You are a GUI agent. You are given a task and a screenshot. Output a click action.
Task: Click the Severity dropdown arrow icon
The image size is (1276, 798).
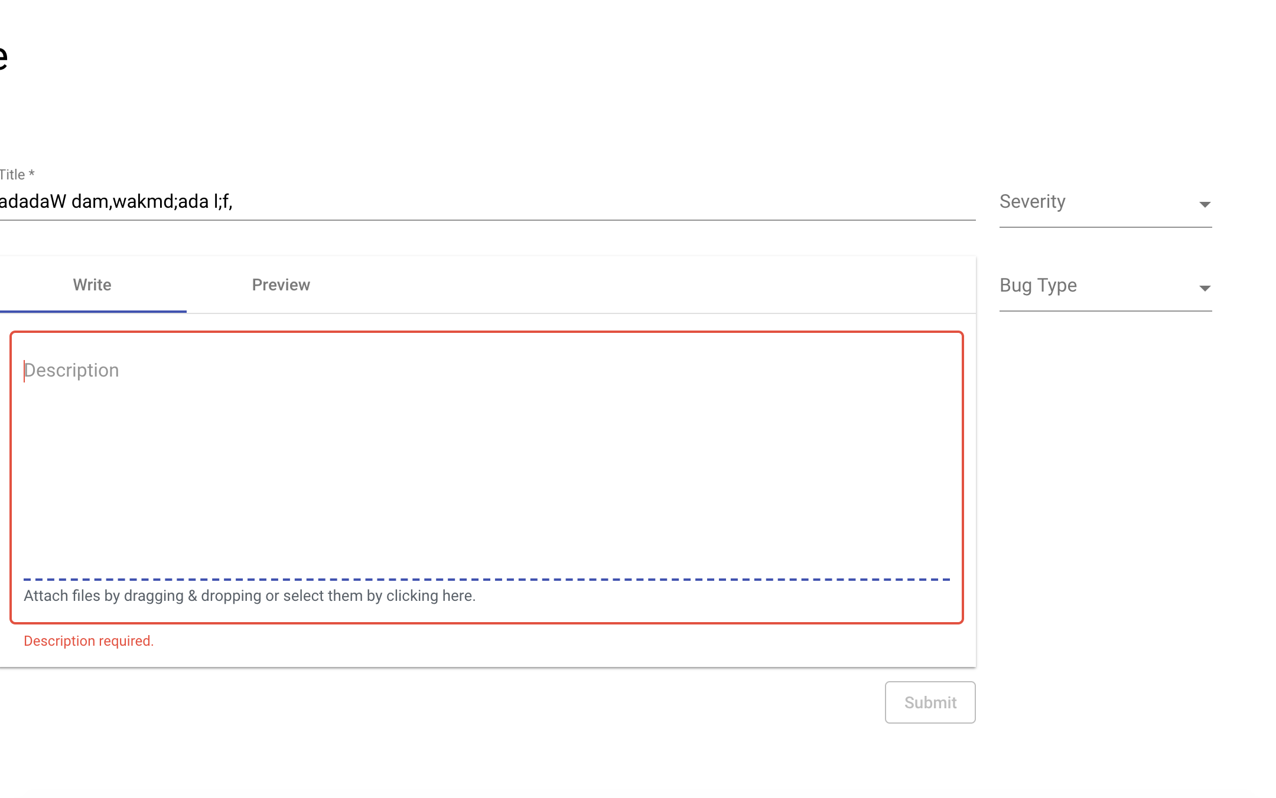tap(1205, 204)
